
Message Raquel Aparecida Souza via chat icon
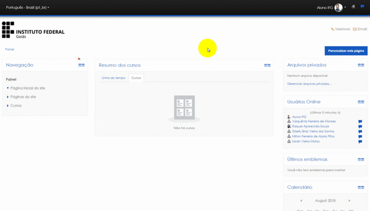(x=360, y=126)
